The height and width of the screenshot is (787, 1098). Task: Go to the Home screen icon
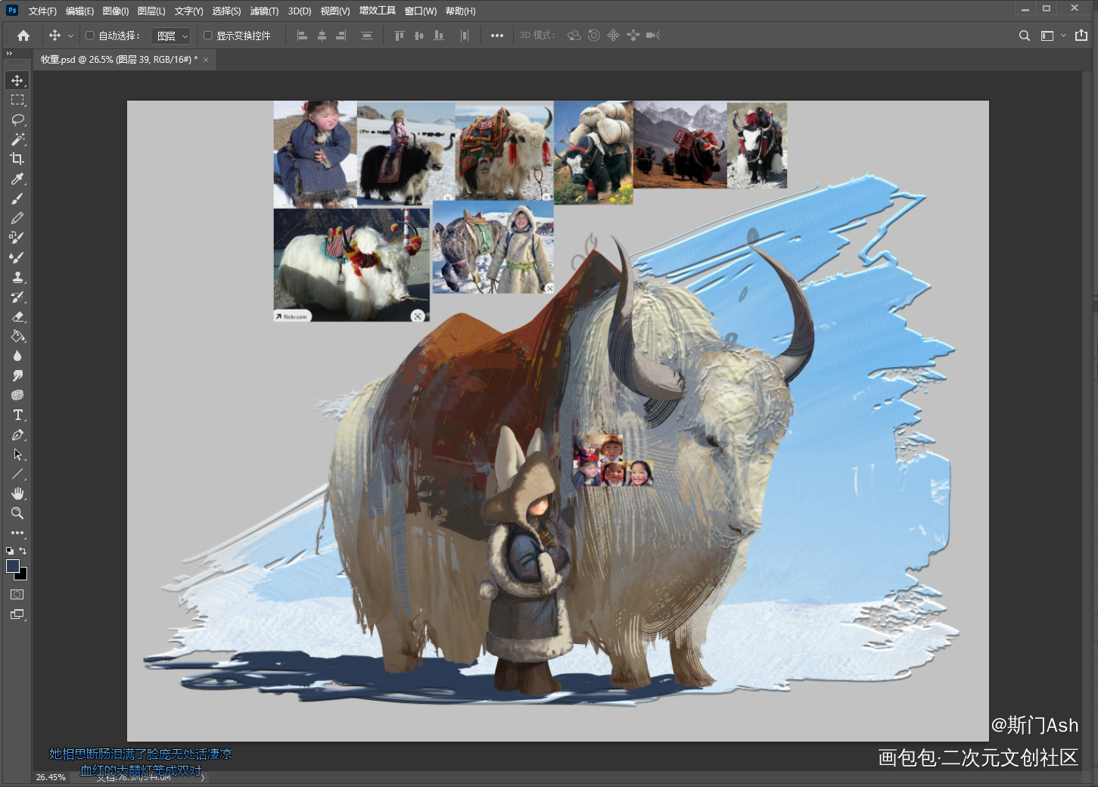23,36
